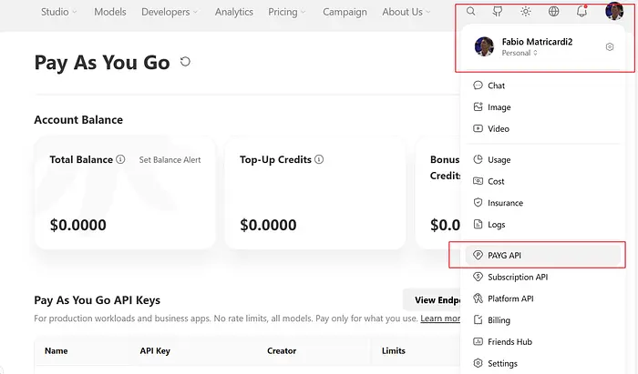Screen dimensions: 638x374
Task: Click the info icon beside Top-Up Credits
Action: [319, 159]
